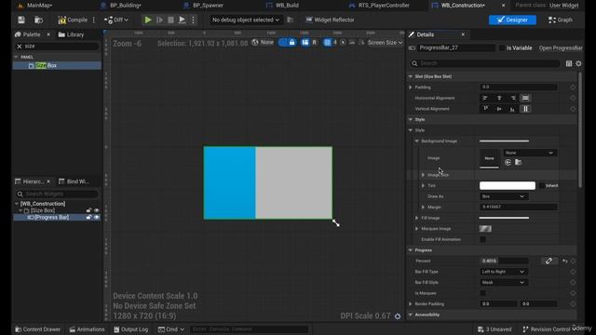This screenshot has height=335, width=596.
Task: Click the DPI Scale settings gear
Action: tap(398, 316)
